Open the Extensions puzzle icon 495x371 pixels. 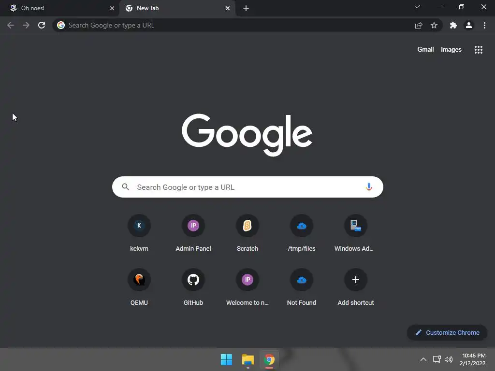coord(453,25)
